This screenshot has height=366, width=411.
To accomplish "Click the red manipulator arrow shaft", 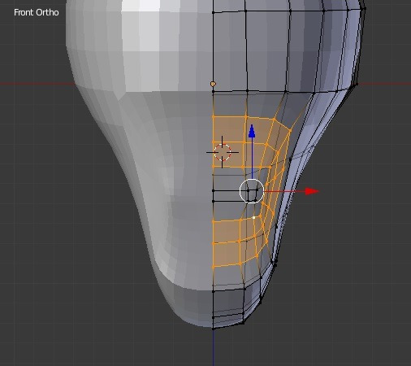I will point(284,191).
